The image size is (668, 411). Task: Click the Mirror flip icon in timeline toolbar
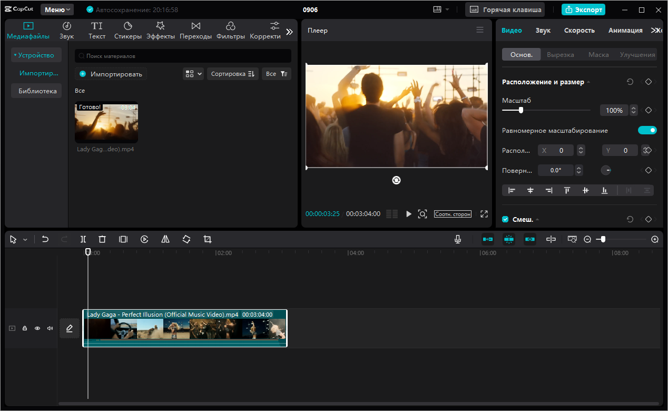pyautogui.click(x=165, y=239)
